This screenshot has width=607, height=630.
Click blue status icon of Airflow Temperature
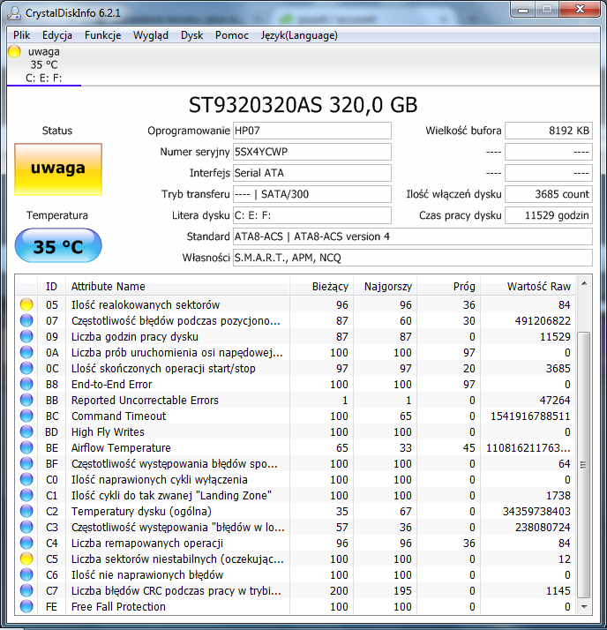tap(26, 447)
